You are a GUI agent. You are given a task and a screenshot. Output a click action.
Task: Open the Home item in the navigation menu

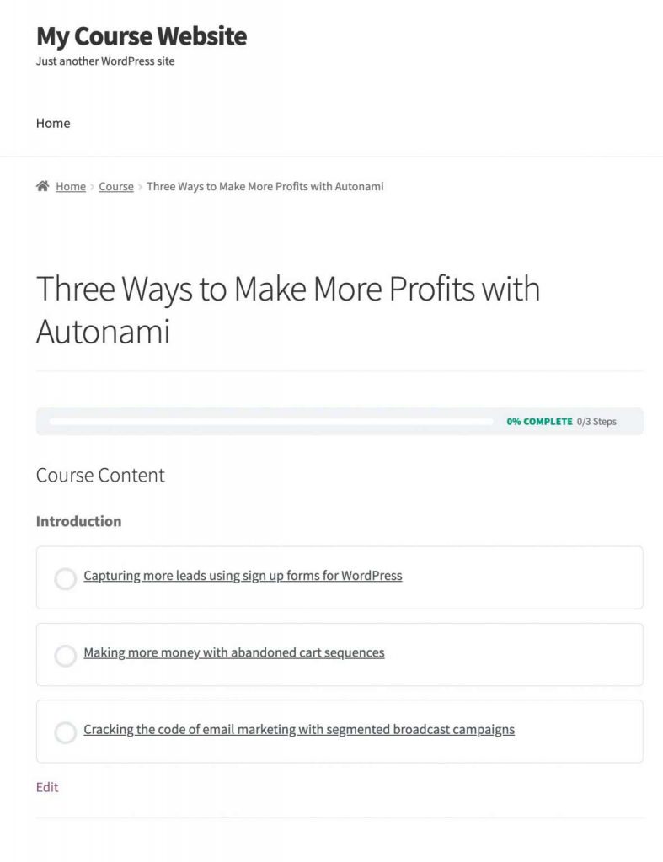[x=53, y=123]
